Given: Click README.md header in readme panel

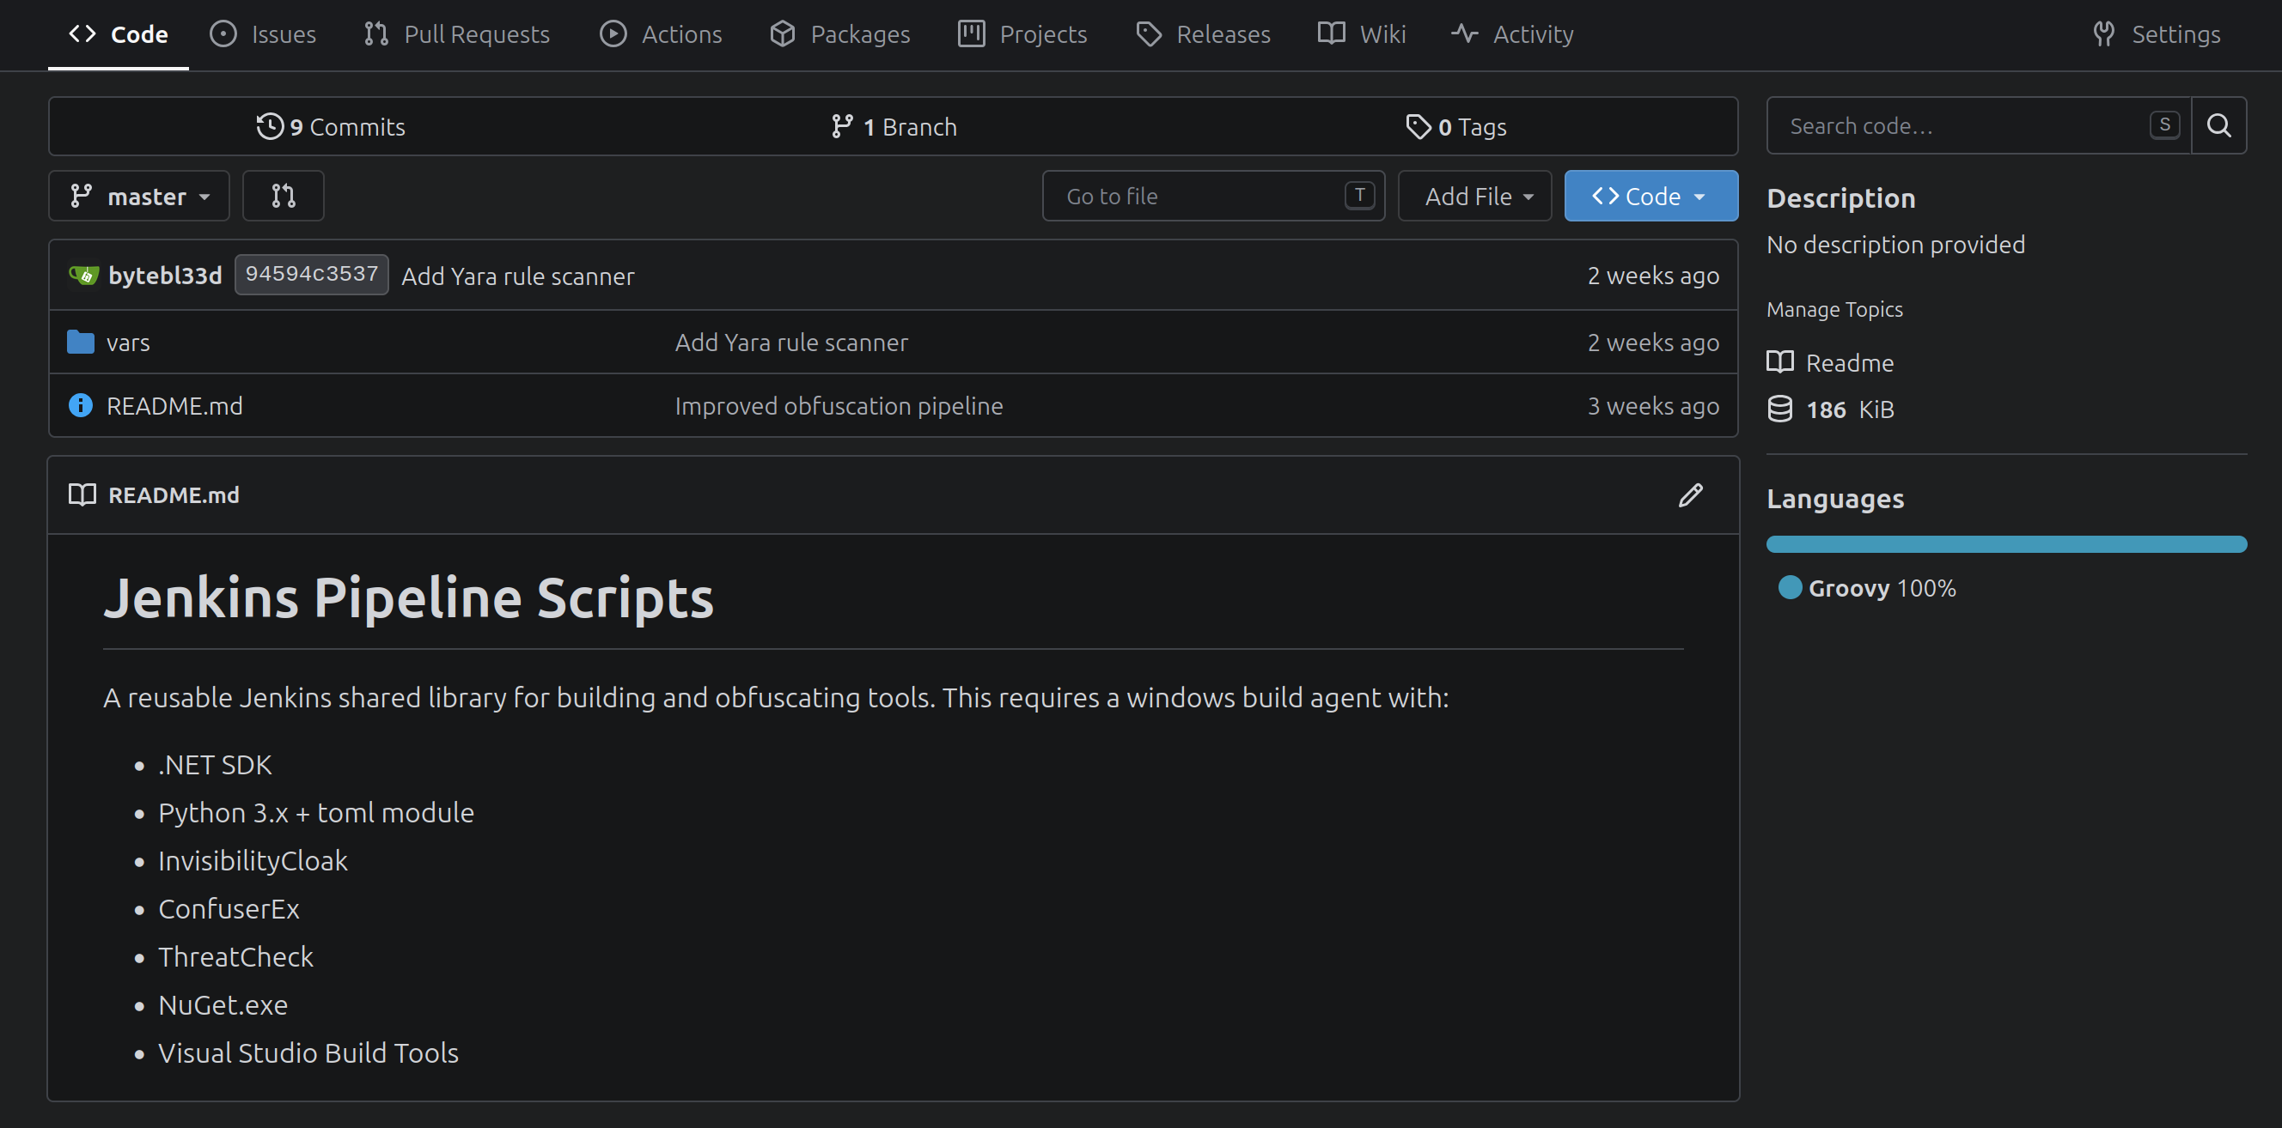Looking at the screenshot, I should pos(174,495).
